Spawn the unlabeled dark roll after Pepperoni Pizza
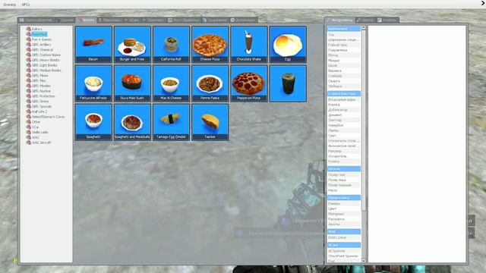Screen dimensions: 486x273 tap(288, 83)
